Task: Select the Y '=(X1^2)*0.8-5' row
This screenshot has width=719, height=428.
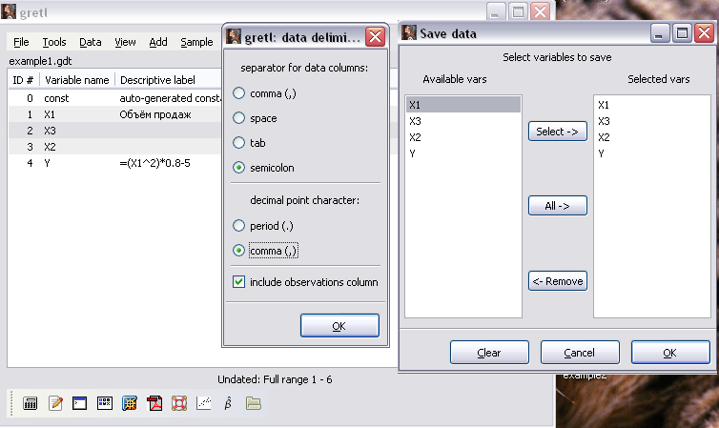Action: (x=114, y=163)
